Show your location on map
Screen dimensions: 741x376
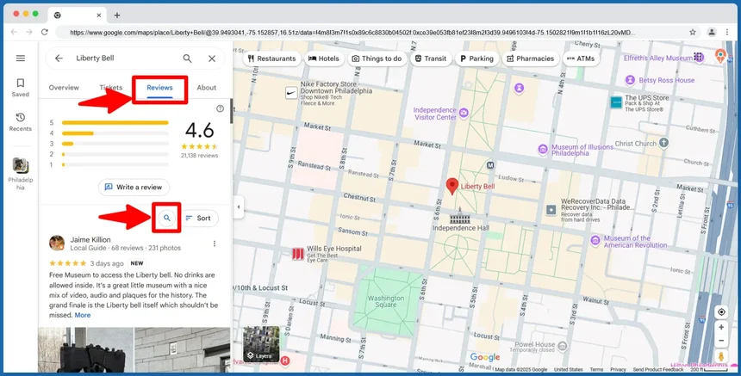(x=721, y=311)
